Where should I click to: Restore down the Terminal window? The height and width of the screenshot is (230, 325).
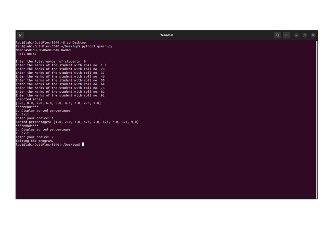305,35
